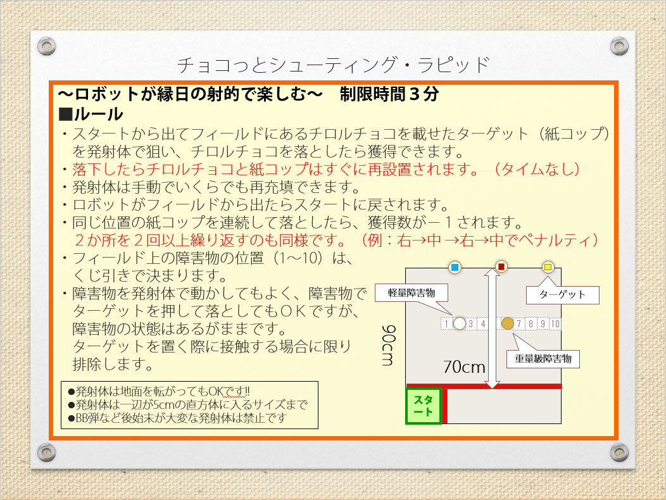Select the 軽量障害物 callout label
666x500 pixels.
(412, 292)
